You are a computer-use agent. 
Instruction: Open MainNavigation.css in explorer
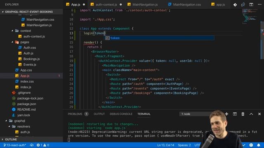tap(40, 19)
